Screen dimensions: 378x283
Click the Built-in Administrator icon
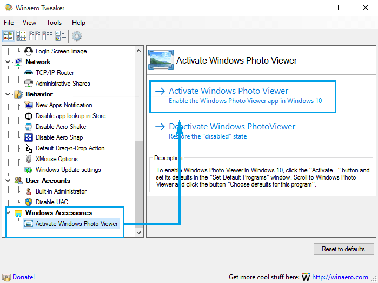tap(29, 191)
